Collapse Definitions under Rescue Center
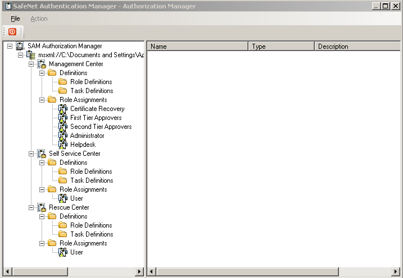This screenshot has width=403, height=278. pos(42,216)
